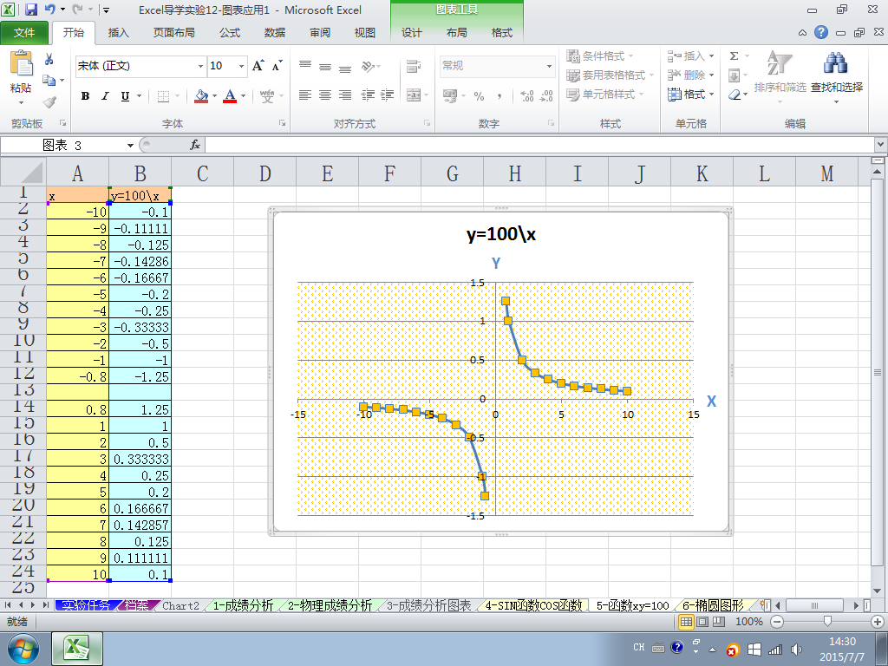Click the Insert cells (插入) button

coord(691,56)
